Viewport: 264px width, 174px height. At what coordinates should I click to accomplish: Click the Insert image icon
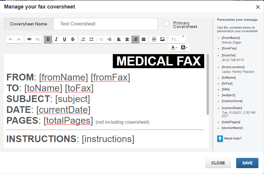162,39
